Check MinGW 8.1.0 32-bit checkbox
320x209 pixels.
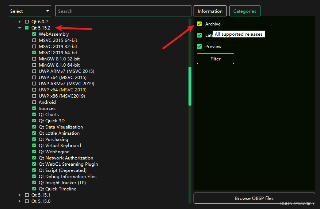tap(34, 59)
